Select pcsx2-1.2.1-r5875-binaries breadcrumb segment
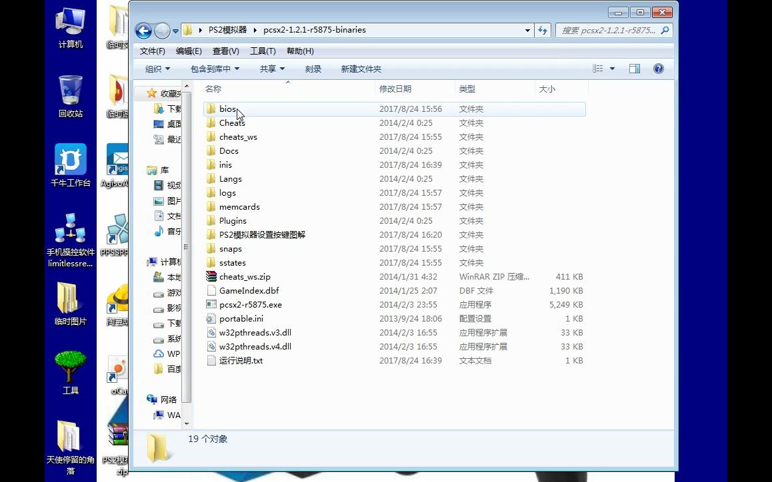This screenshot has height=482, width=772. 314,30
